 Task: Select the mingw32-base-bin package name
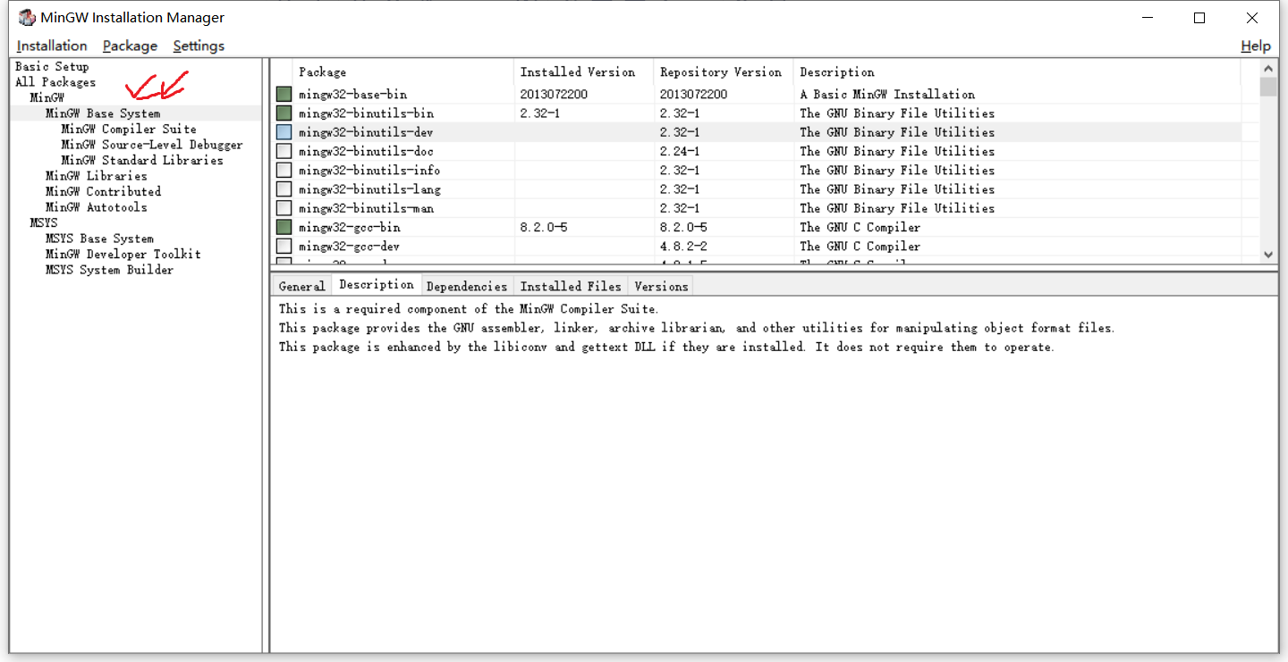point(352,94)
